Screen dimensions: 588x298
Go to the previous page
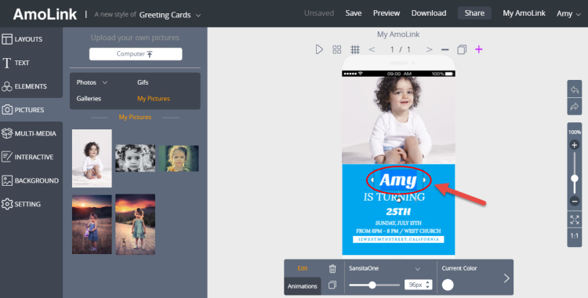372,49
